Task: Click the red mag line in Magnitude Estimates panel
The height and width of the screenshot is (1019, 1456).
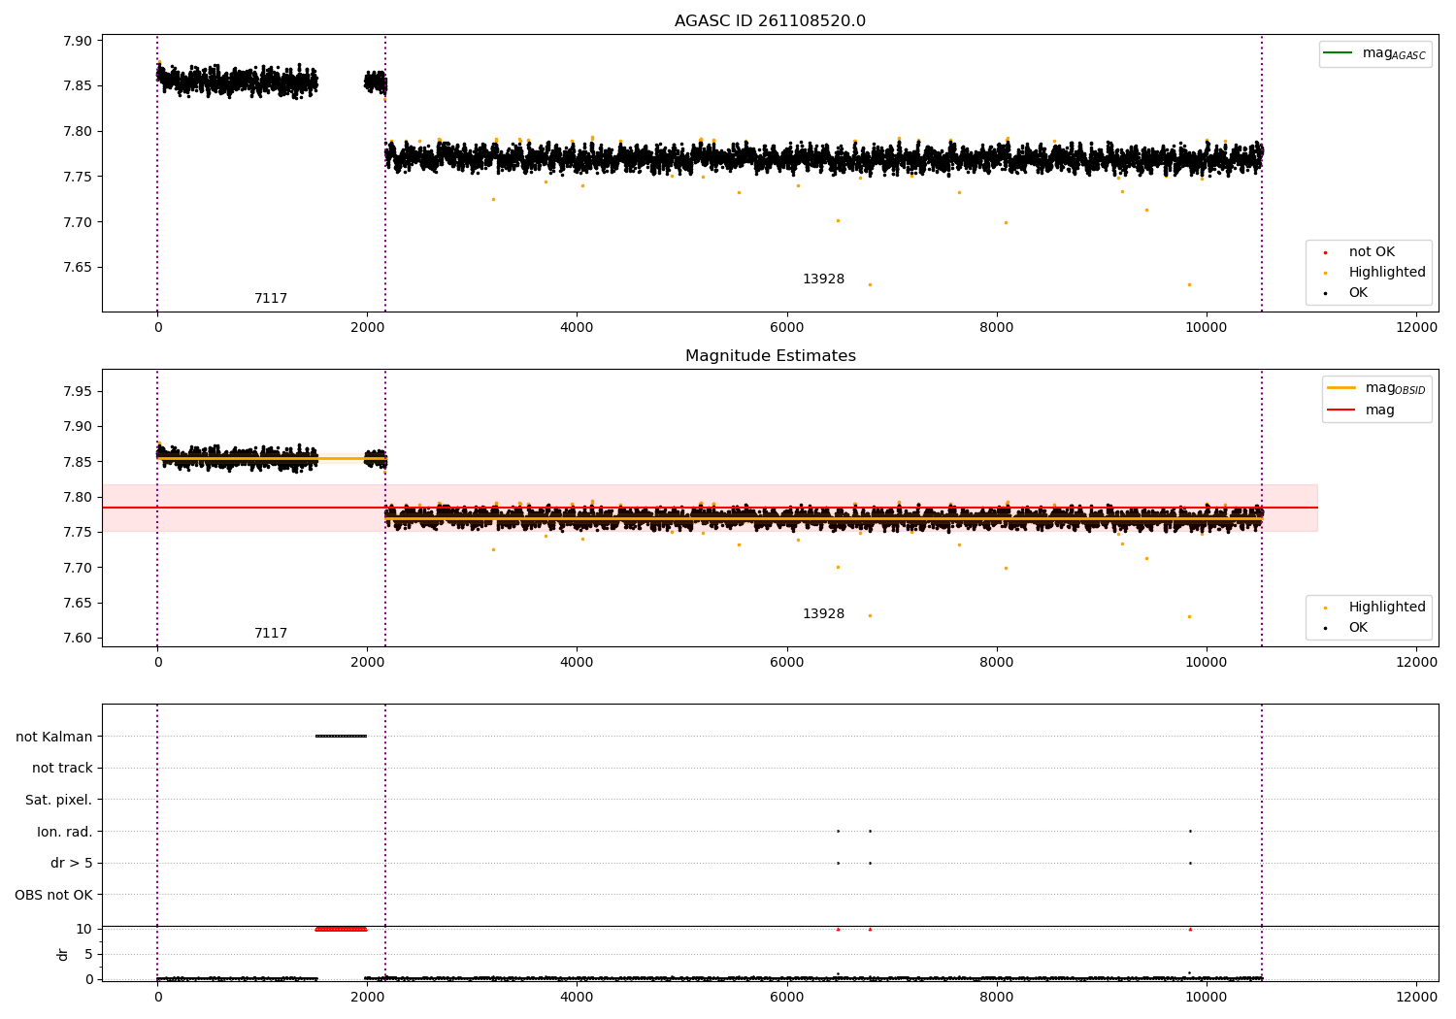Action: pos(710,508)
